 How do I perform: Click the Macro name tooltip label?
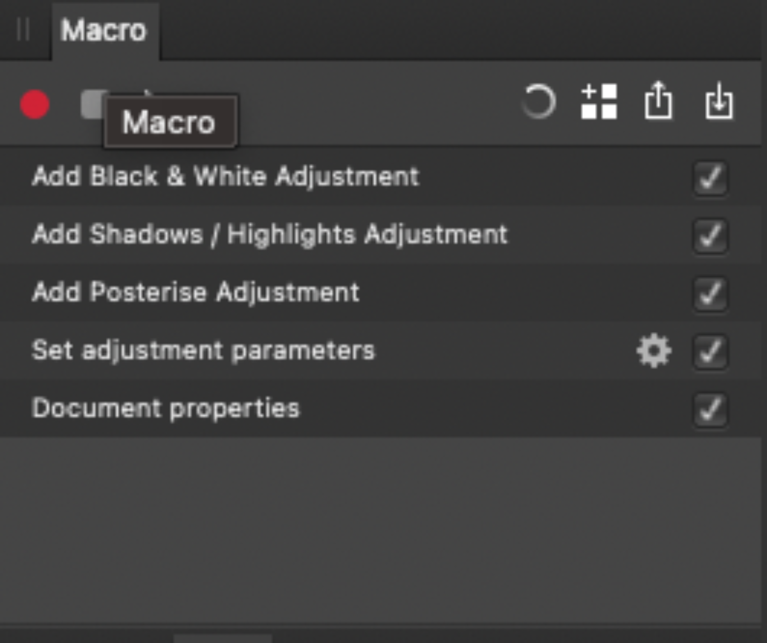coord(169,123)
